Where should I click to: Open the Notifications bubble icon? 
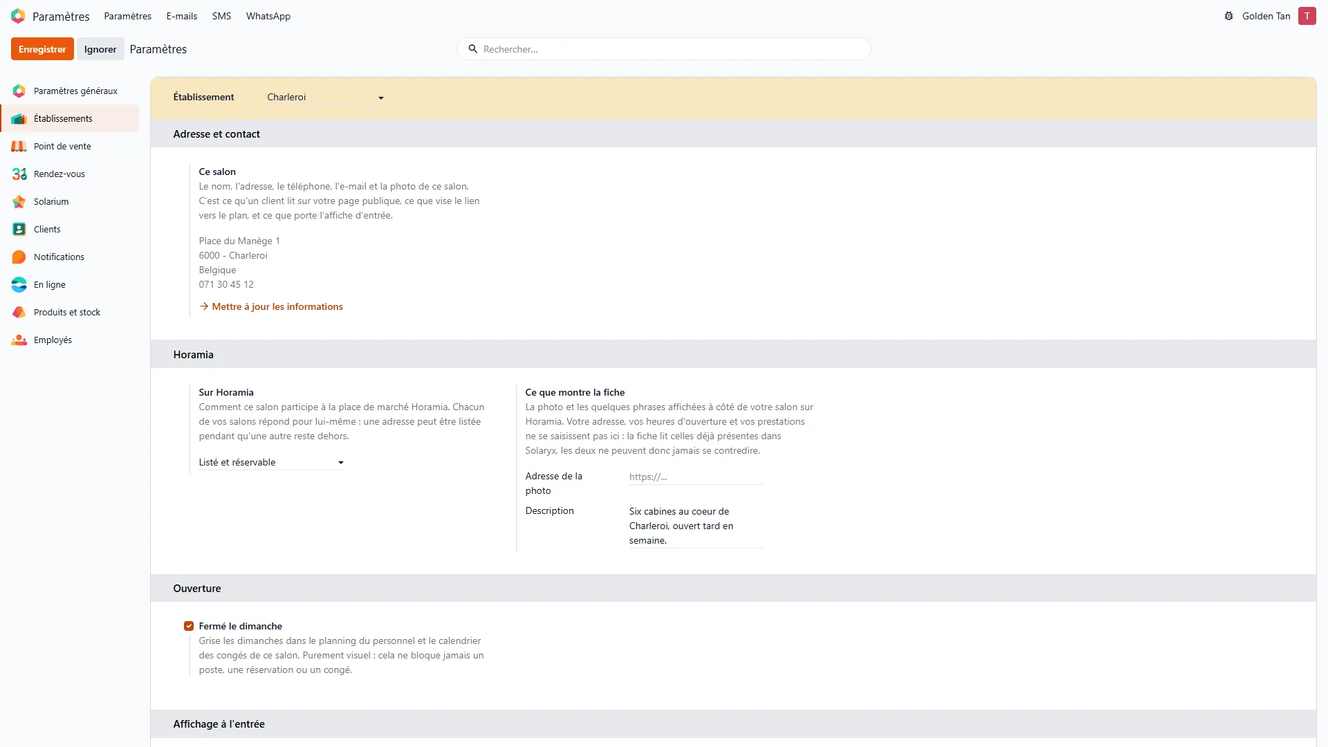tap(19, 257)
